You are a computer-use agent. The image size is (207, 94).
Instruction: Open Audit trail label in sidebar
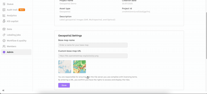[12, 10]
